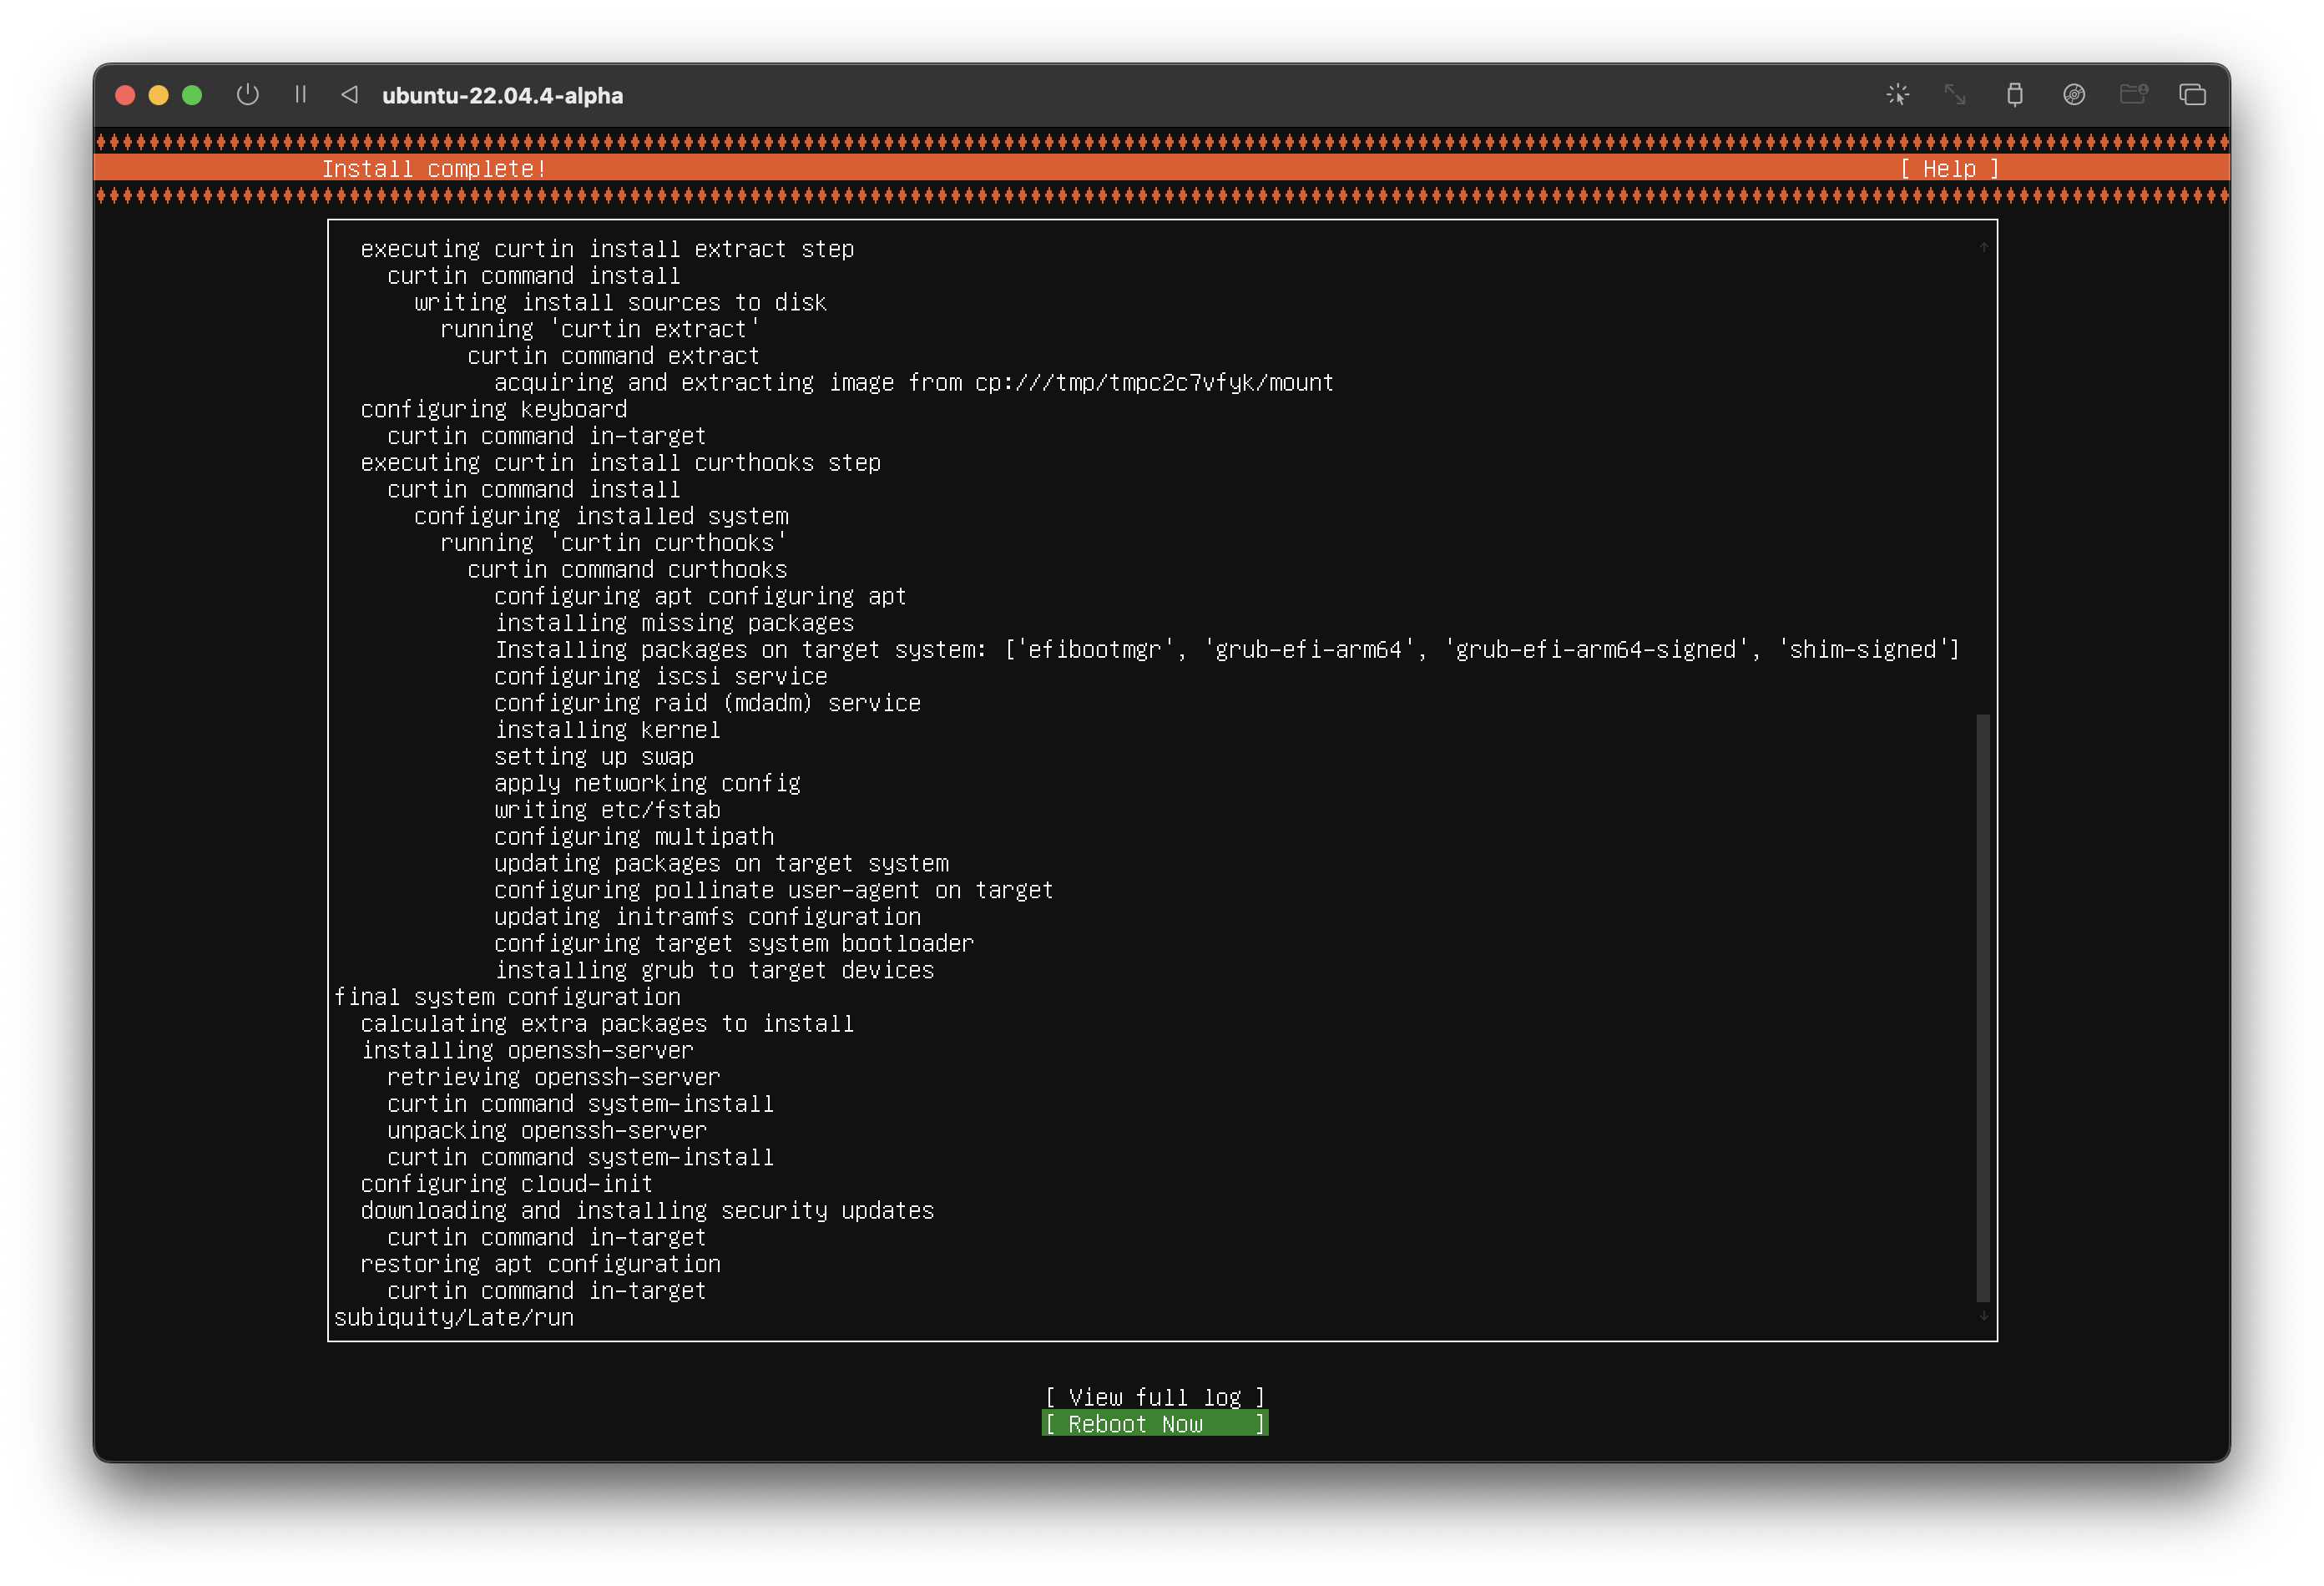This screenshot has width=2324, height=1586.
Task: Click the windows overview icon
Action: click(2193, 95)
